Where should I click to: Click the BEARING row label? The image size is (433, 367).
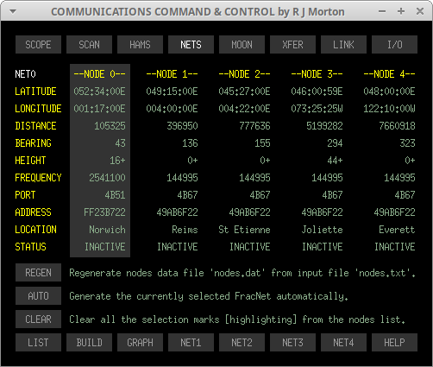coord(33,143)
